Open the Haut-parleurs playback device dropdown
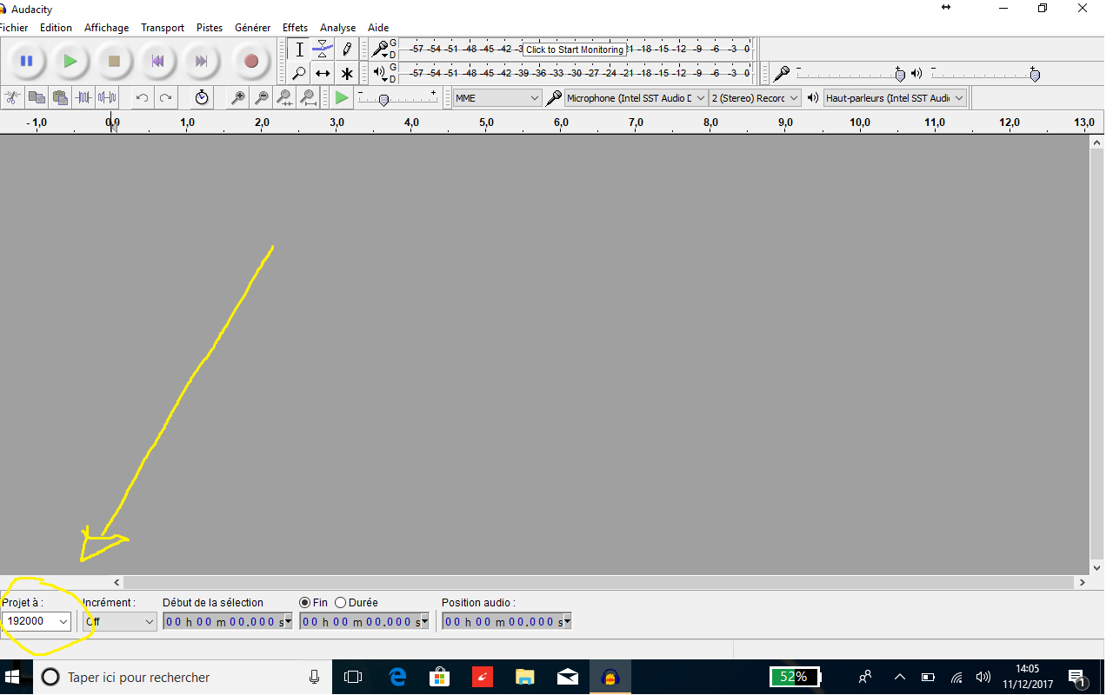This screenshot has width=1113, height=695. 895,98
